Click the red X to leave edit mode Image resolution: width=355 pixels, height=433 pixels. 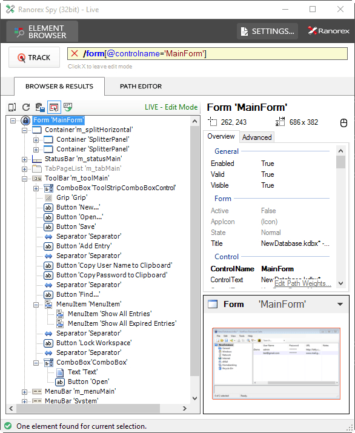pyautogui.click(x=75, y=53)
